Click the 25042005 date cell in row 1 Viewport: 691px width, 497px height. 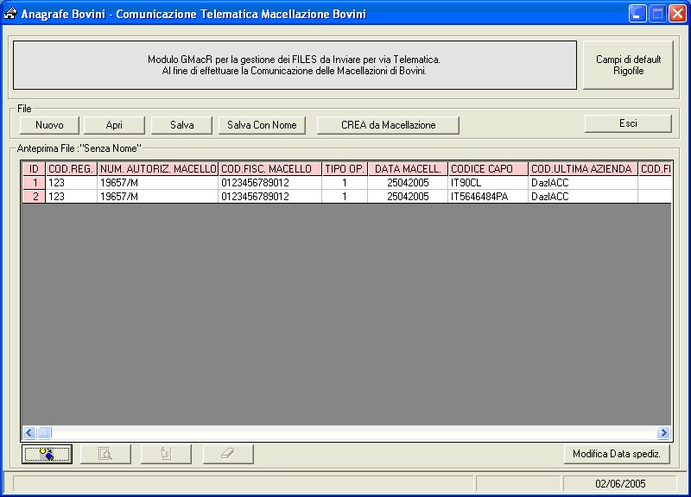point(408,183)
